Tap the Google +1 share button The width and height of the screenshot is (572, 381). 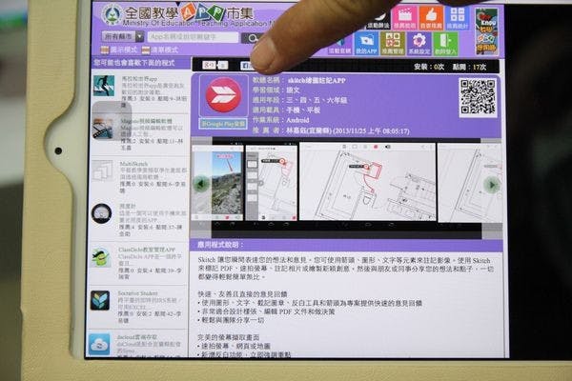[x=214, y=66]
